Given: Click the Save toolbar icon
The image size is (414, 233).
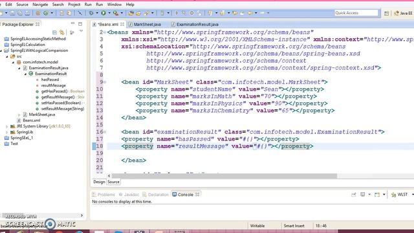Looking at the screenshot, I should pyautogui.click(x=12, y=13).
